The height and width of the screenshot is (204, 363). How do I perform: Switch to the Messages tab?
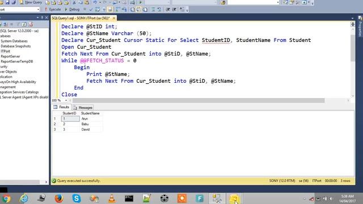(83, 108)
